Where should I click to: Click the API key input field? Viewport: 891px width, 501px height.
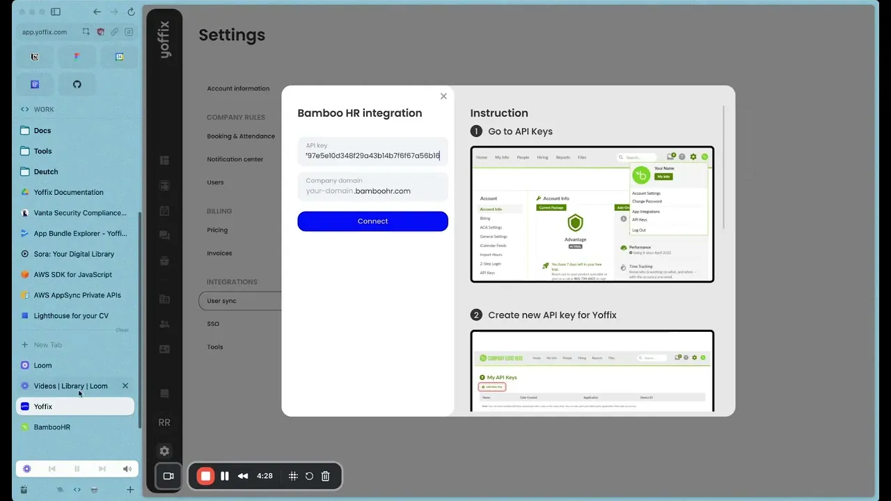coord(372,151)
